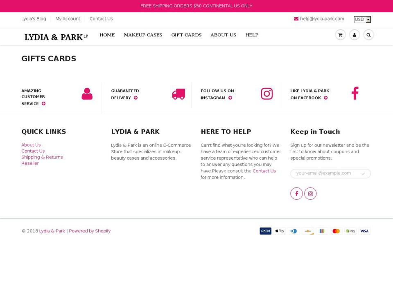Focus the newsletter email input field

click(x=330, y=174)
